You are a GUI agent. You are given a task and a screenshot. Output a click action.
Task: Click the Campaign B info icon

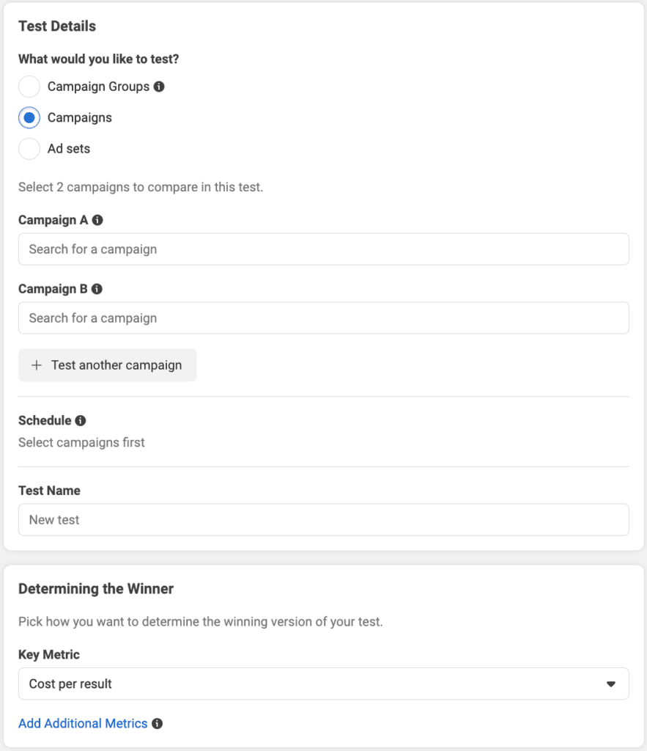(x=97, y=289)
